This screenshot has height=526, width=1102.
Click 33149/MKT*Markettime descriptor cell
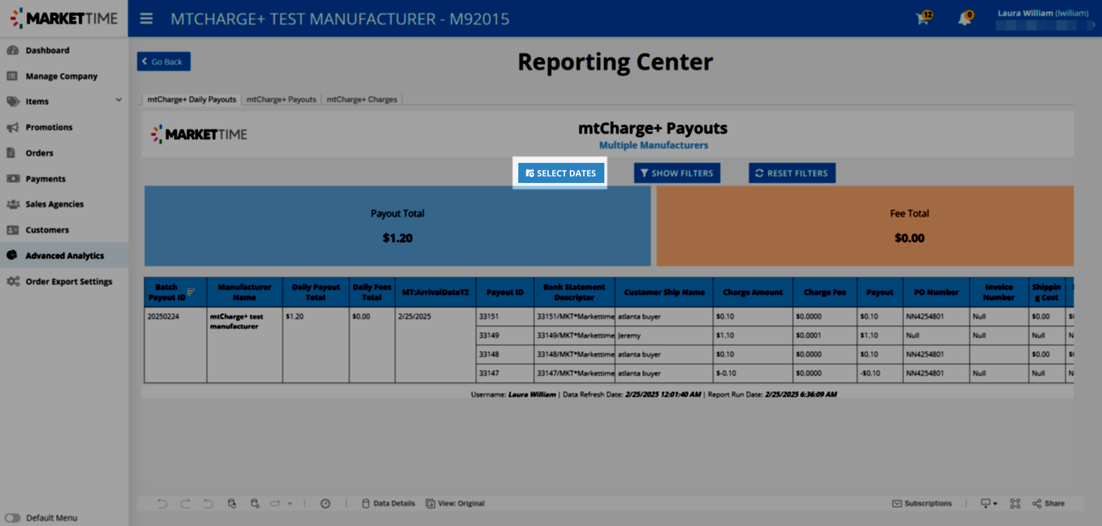click(575, 336)
